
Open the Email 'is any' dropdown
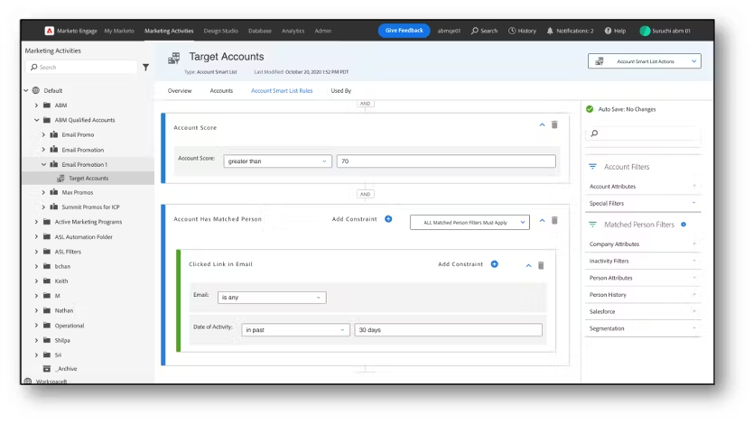pos(272,298)
